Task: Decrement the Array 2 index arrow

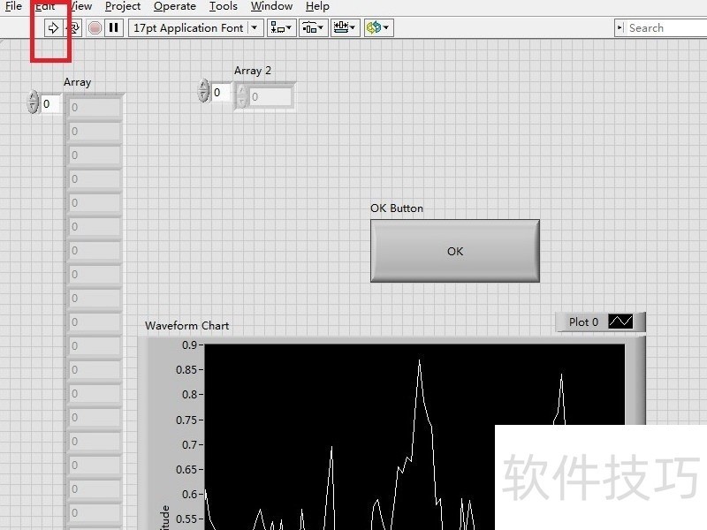Action: tap(201, 96)
